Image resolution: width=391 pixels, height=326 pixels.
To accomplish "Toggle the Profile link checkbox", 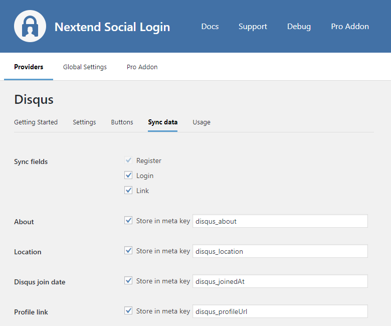I will click(128, 311).
